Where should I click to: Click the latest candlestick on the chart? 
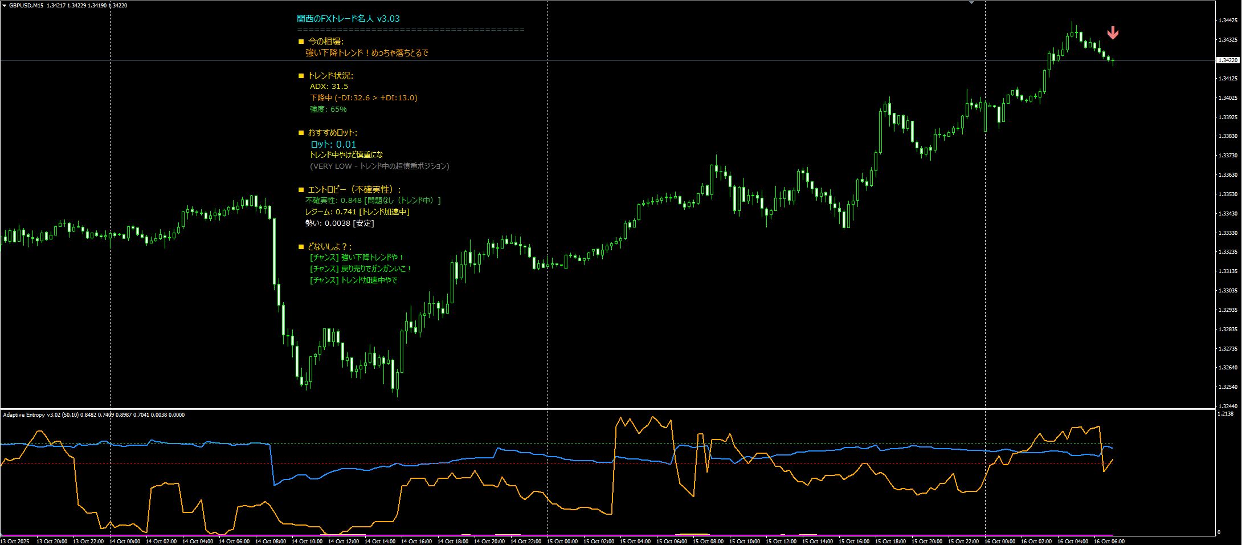coord(1113,60)
